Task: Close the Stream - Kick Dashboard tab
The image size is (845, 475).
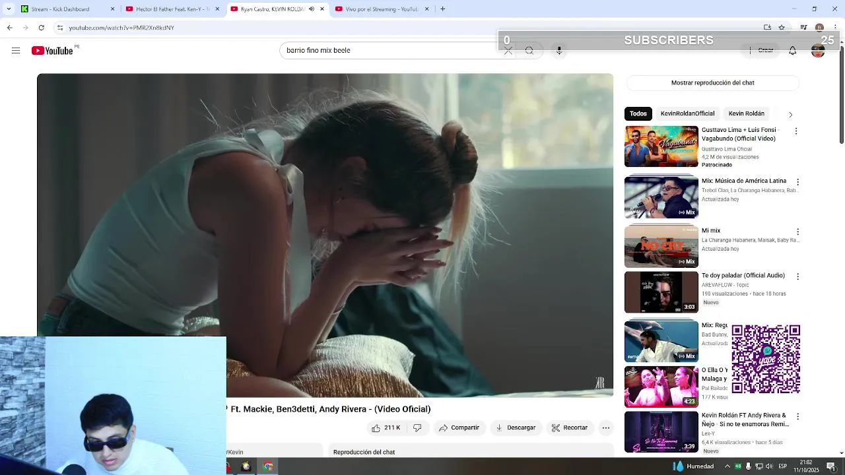Action: [x=112, y=9]
